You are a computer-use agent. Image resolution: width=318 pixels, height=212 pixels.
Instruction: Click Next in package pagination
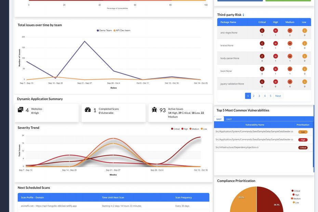point(278,96)
